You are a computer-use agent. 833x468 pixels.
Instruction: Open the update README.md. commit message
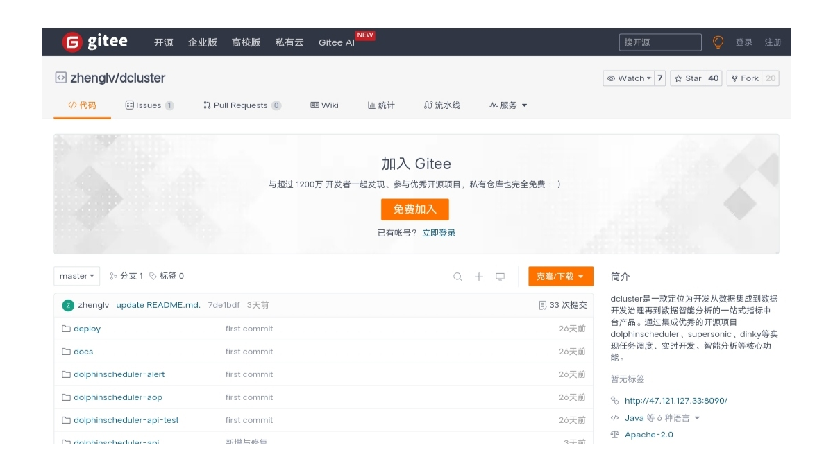(158, 305)
